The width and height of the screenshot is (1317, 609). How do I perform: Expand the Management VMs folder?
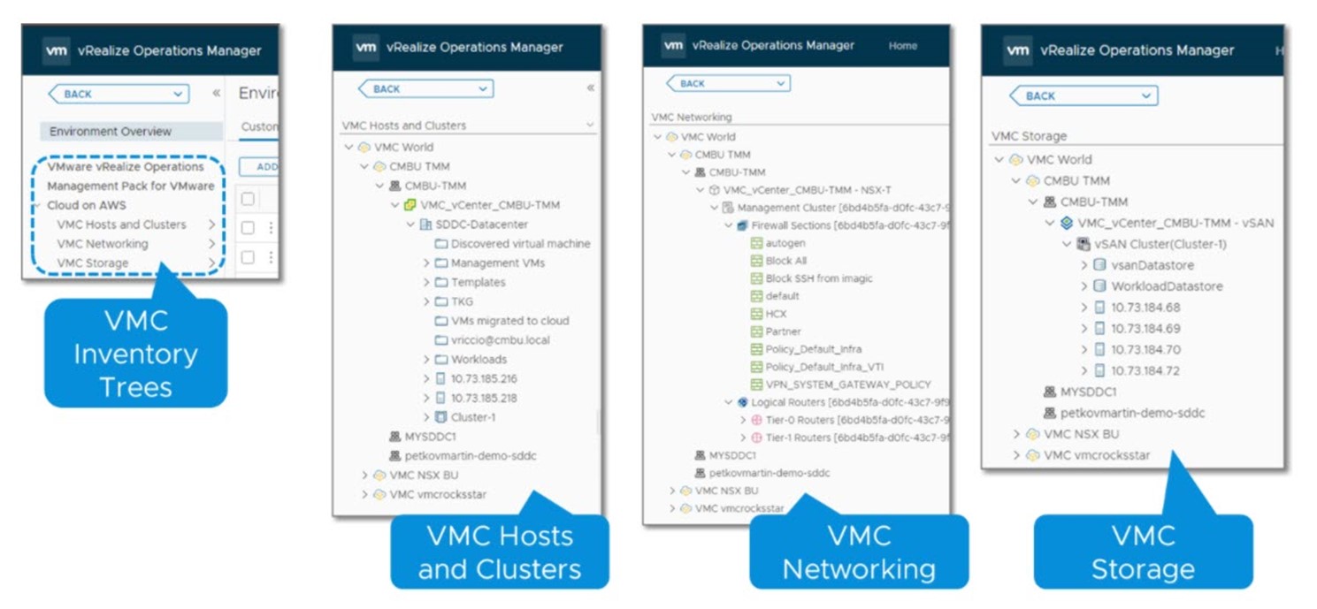(x=426, y=263)
